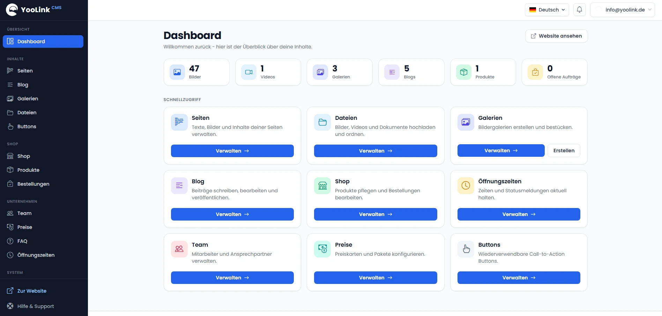
Task: Click the 0 Offene Aufträge stat card
Action: tap(555, 72)
